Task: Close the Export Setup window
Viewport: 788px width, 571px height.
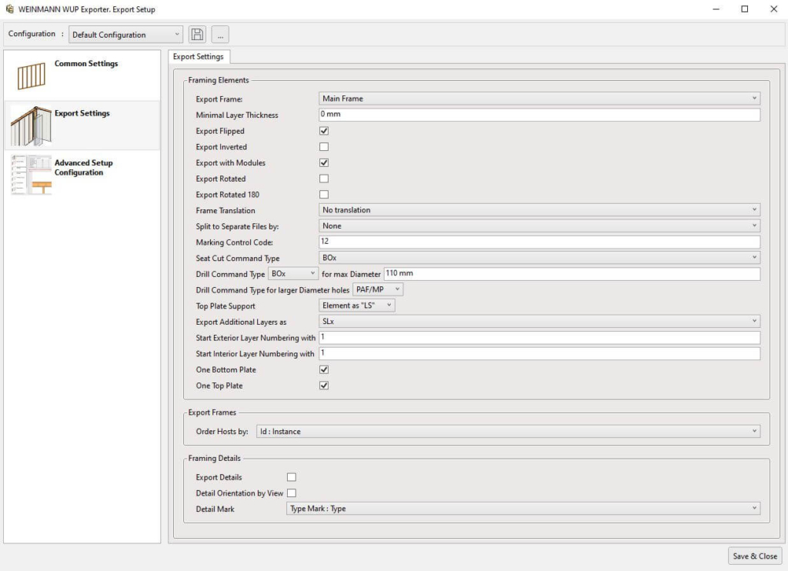Action: pyautogui.click(x=774, y=9)
